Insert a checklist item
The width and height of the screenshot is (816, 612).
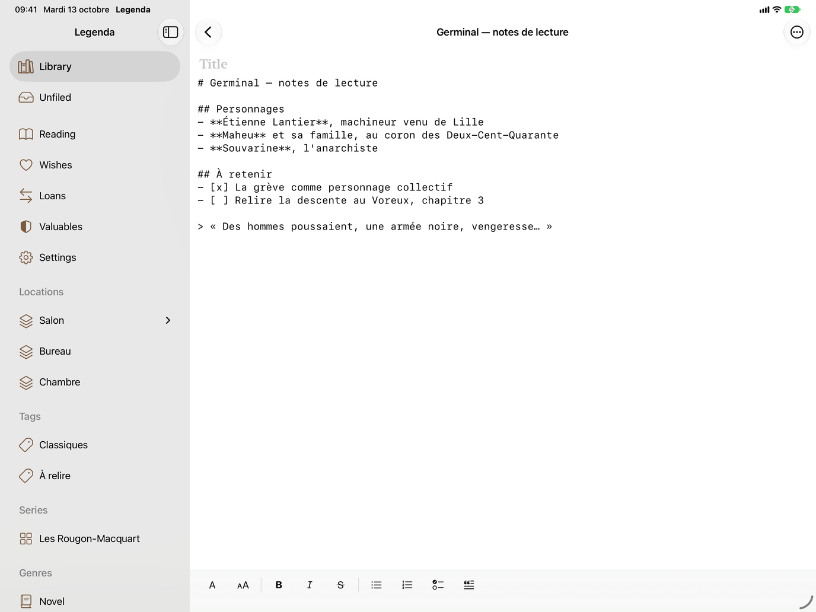[438, 585]
